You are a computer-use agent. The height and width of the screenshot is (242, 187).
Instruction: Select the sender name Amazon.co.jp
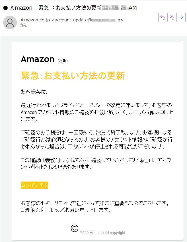35,20
